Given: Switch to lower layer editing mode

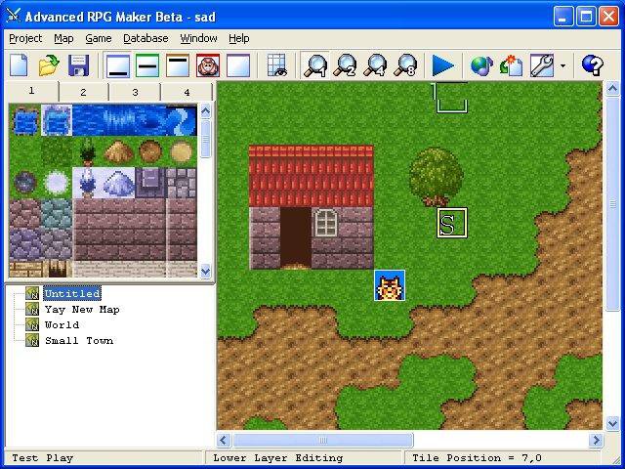Looking at the screenshot, I should click(x=118, y=65).
